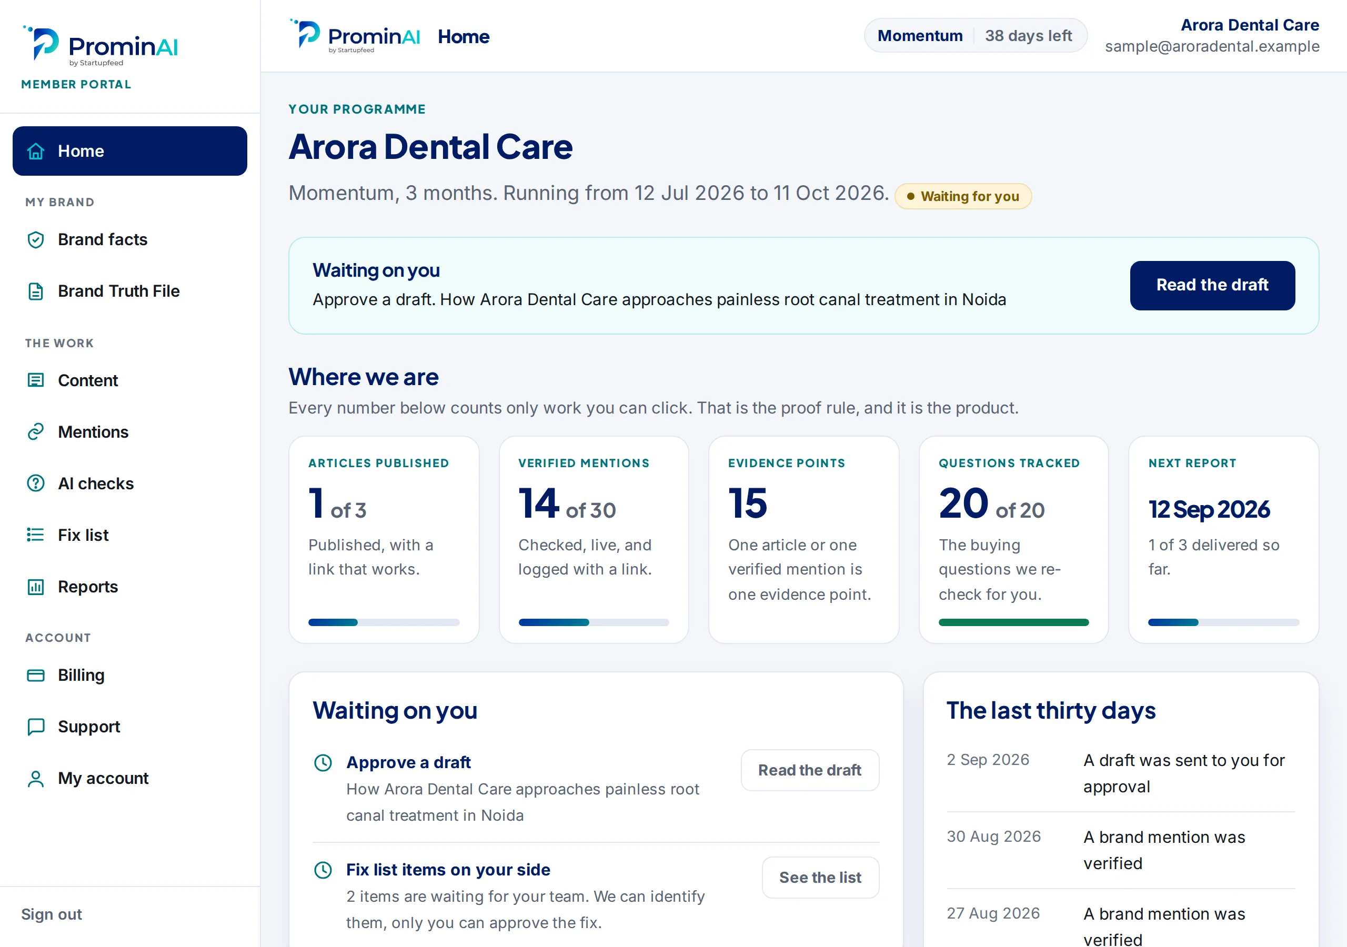
Task: Click the AI checks question-mark icon
Action: [x=36, y=483]
